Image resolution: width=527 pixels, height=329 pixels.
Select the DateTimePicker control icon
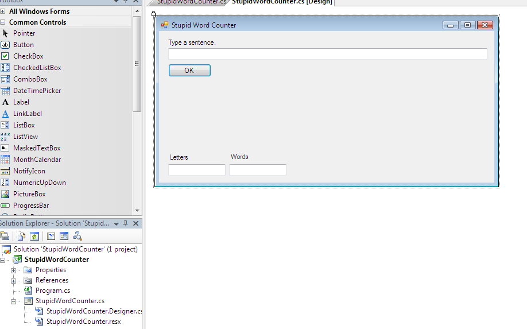pos(5,91)
